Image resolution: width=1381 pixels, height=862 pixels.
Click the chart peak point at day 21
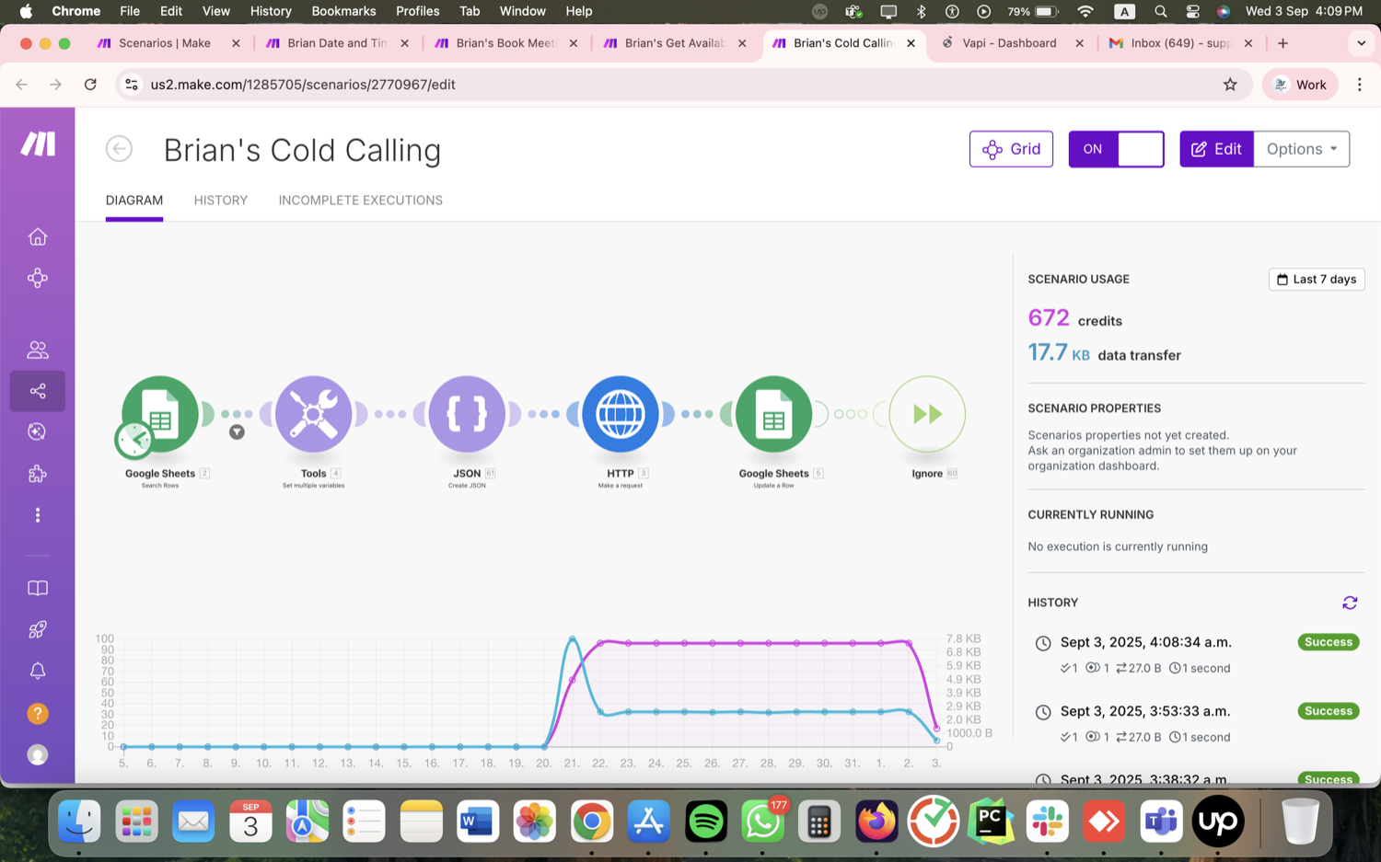tap(572, 638)
